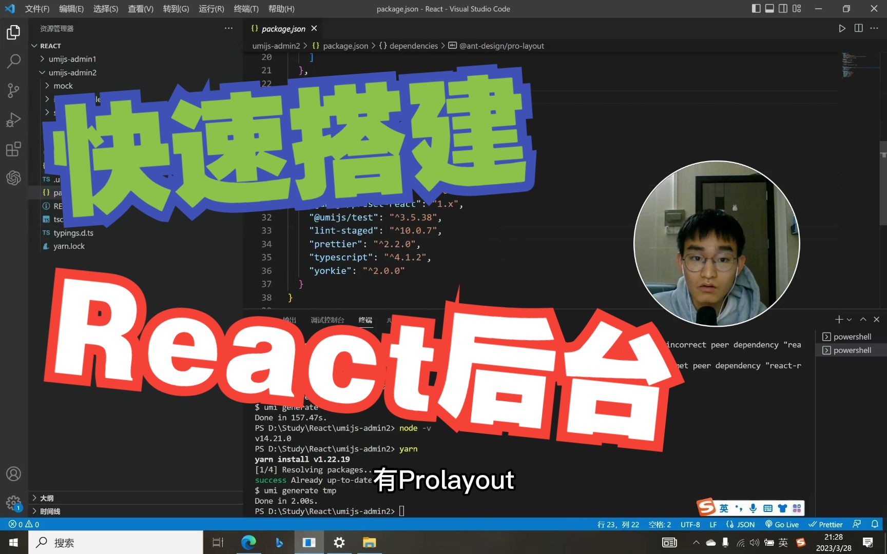
Task: Open the Manage gear menu
Action: tap(13, 503)
